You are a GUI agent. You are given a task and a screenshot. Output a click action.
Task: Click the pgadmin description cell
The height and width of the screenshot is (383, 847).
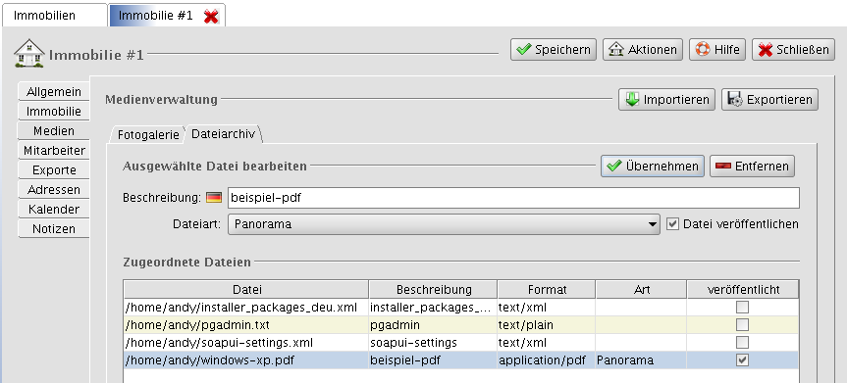(433, 325)
